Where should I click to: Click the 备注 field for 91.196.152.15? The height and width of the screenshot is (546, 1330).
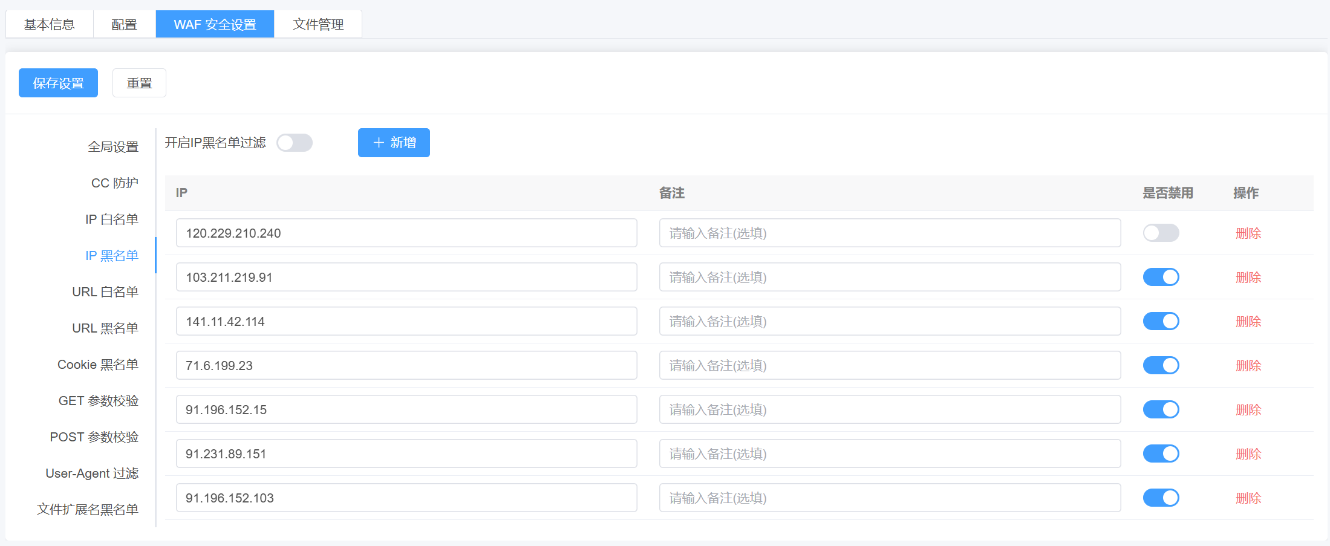tap(890, 409)
